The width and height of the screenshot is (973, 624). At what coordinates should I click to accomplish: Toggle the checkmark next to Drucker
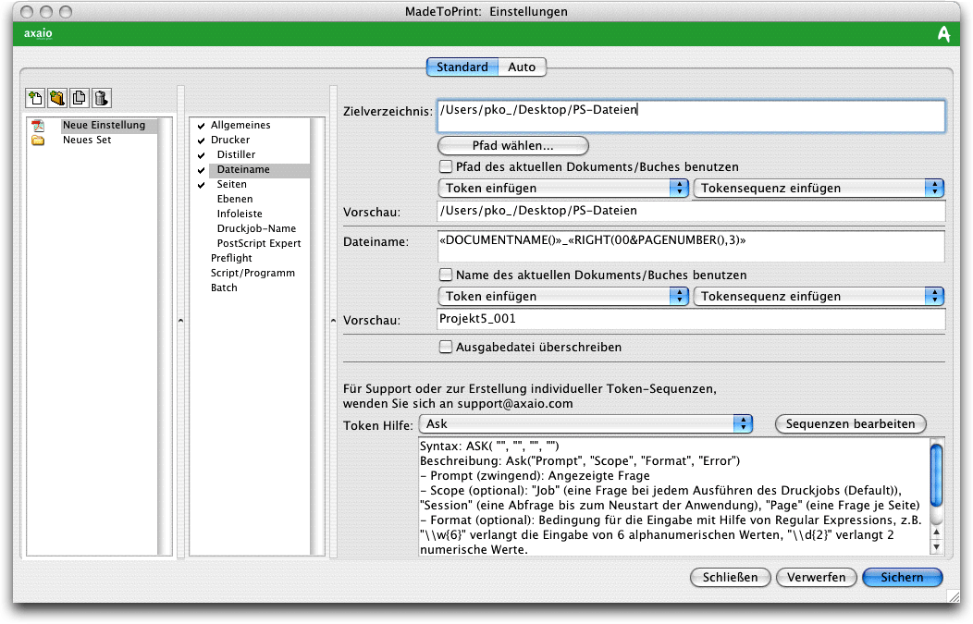tap(201, 141)
